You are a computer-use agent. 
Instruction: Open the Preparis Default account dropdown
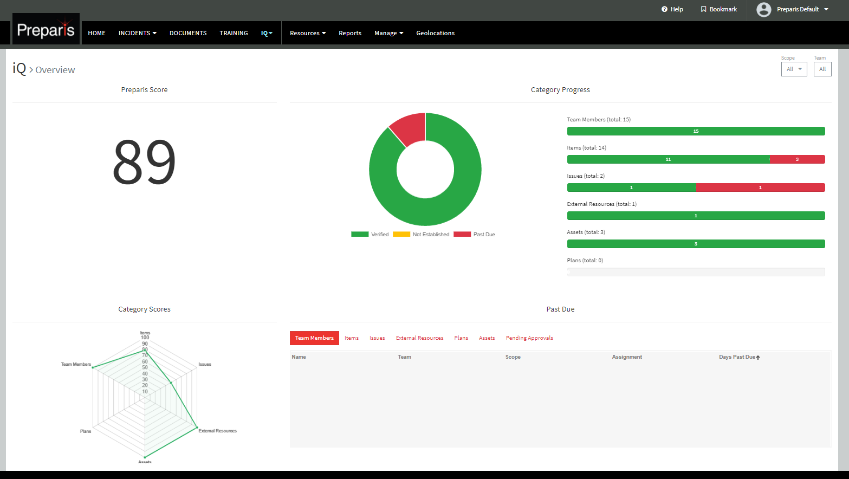(x=803, y=9)
